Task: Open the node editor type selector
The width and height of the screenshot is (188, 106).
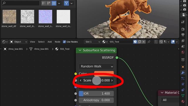Action: pos(5,42)
